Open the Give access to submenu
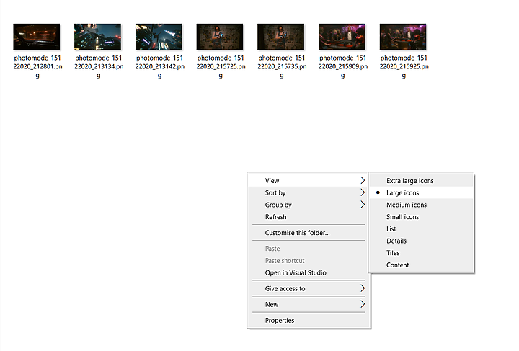 pyautogui.click(x=309, y=288)
